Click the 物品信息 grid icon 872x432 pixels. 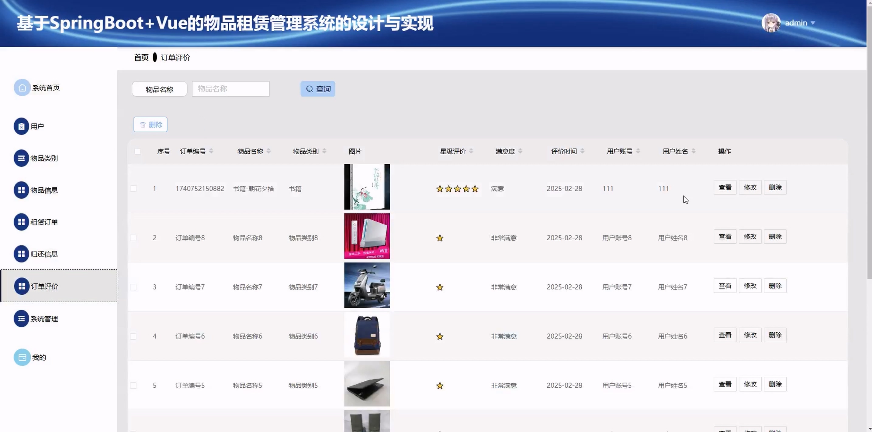[21, 190]
